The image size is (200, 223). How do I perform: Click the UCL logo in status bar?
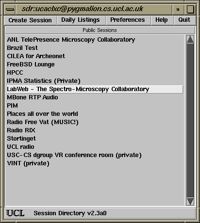pos(16,213)
